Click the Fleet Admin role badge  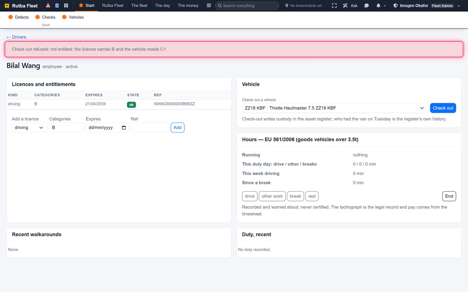[x=442, y=6]
